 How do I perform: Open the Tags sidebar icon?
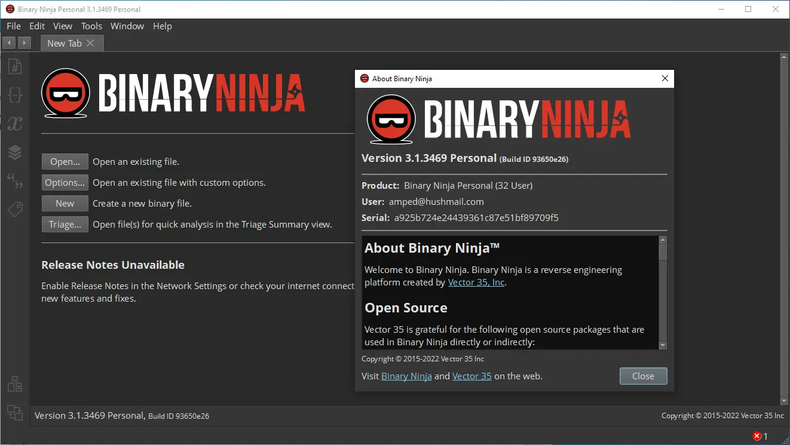[15, 210]
